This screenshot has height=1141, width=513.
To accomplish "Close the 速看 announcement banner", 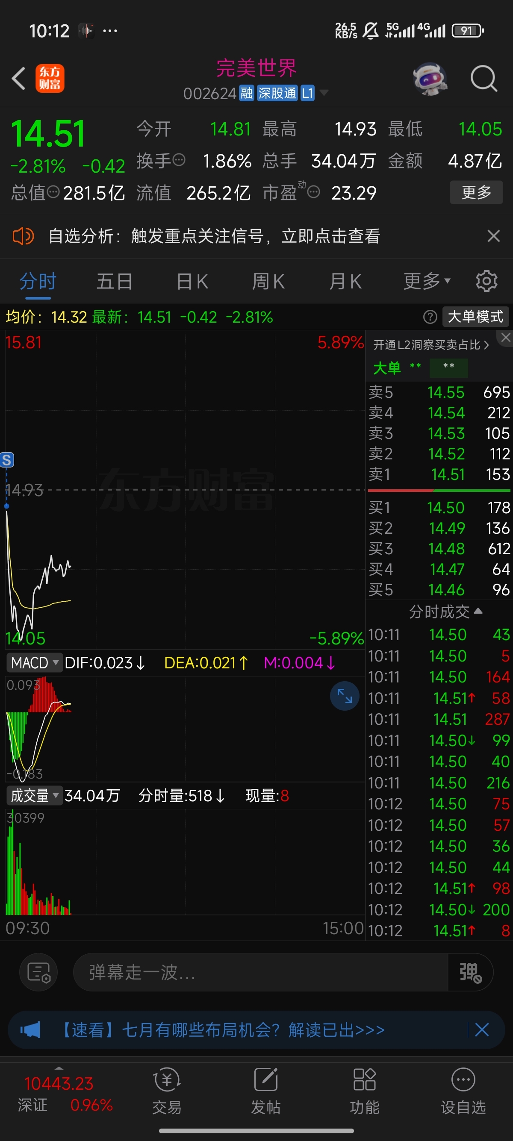I will pos(481,1030).
